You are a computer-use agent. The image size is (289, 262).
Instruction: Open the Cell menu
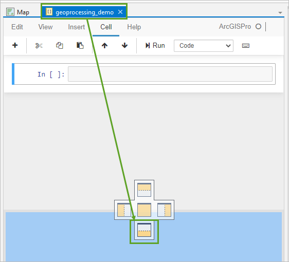(x=106, y=27)
